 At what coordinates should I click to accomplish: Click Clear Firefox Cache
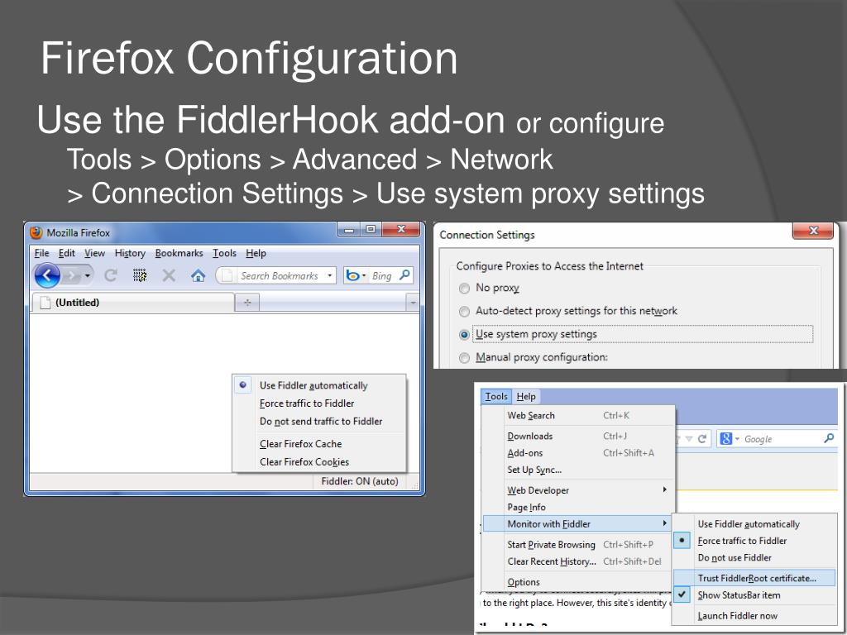[319, 444]
